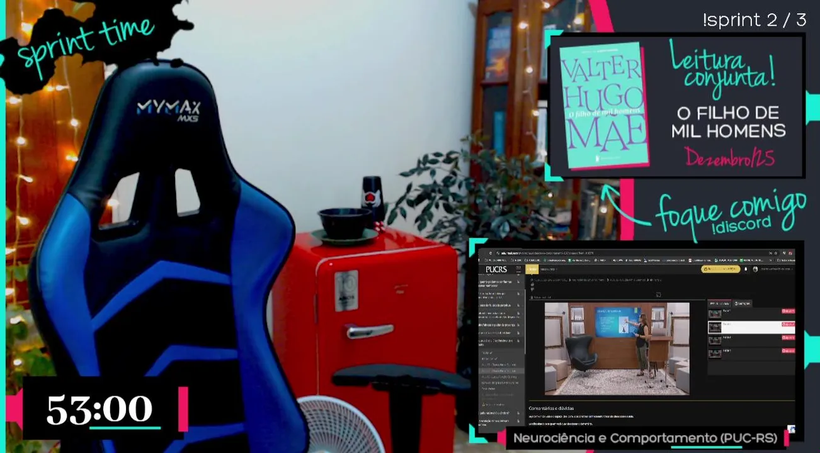Open the third video thumbnail in the playlist
The image size is (820, 453).
click(x=715, y=340)
